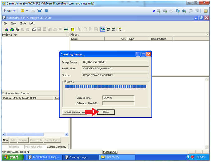Click the VMware sound card icon

tap(184, 11)
